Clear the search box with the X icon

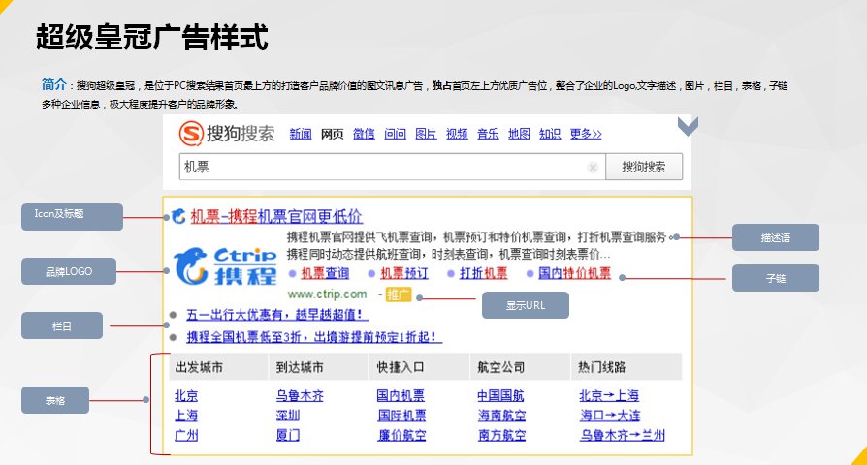click(593, 168)
